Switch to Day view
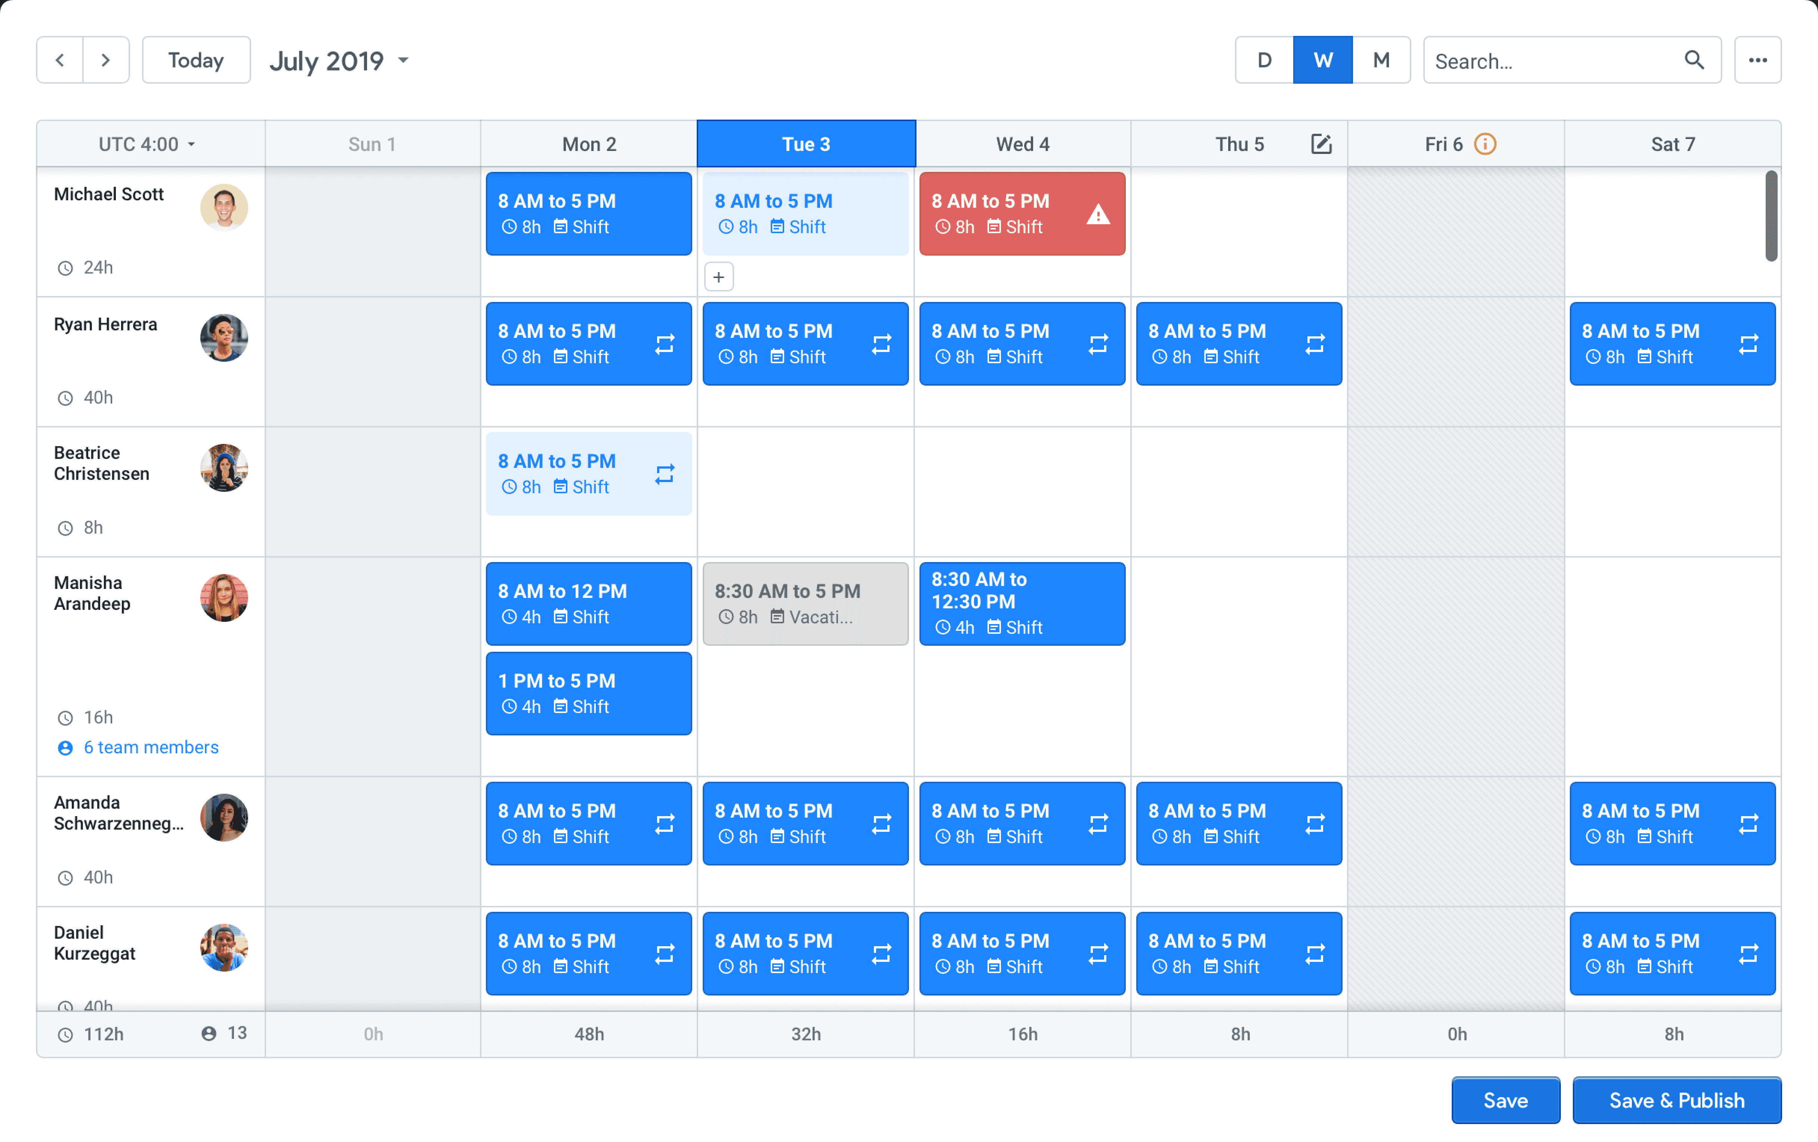Viewport: 1818px width, 1142px height. 1264,61
